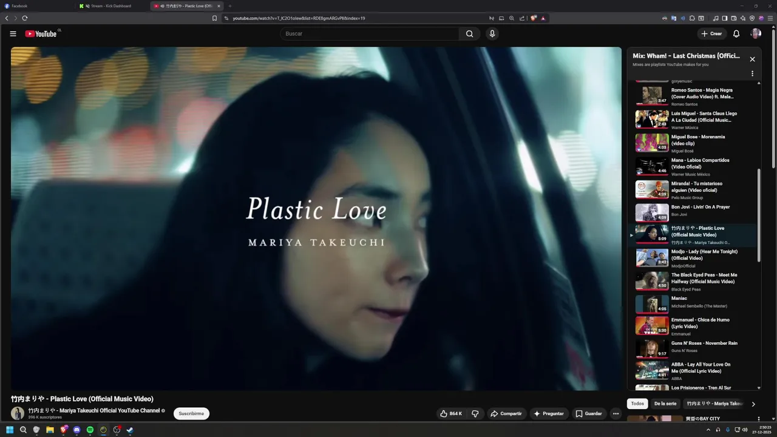Share page using address bar share icon
This screenshot has height=437, width=777.
click(x=521, y=18)
